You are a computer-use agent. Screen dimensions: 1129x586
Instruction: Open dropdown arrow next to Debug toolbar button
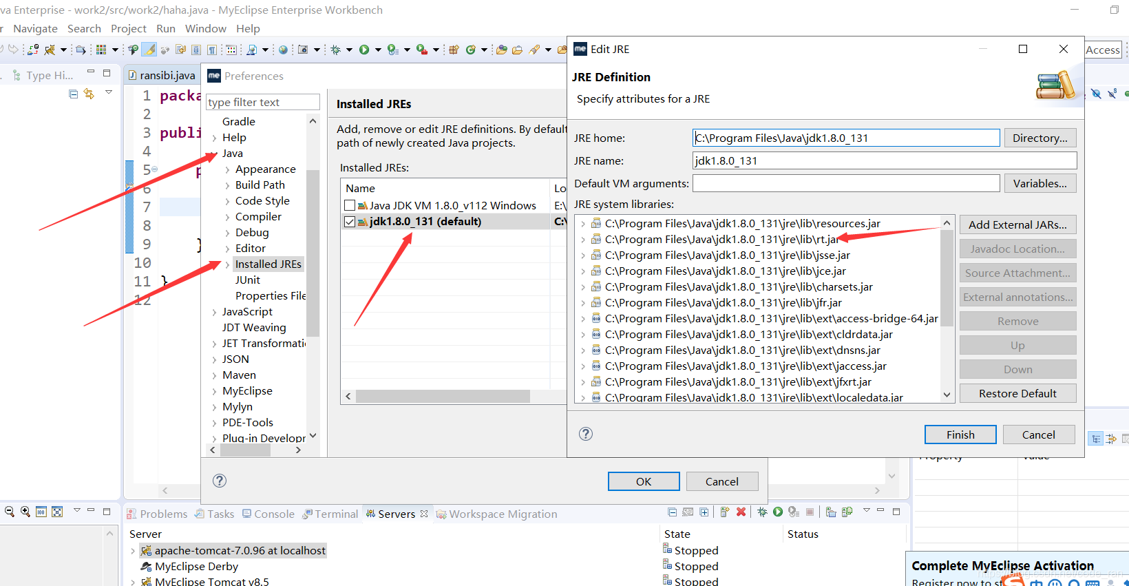(x=349, y=50)
